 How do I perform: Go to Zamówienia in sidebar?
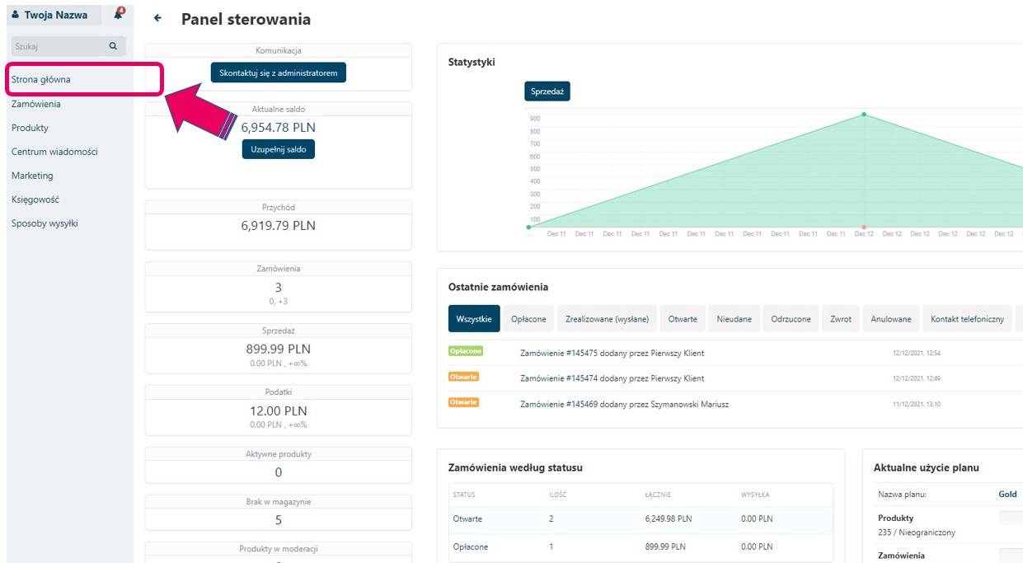click(x=36, y=104)
